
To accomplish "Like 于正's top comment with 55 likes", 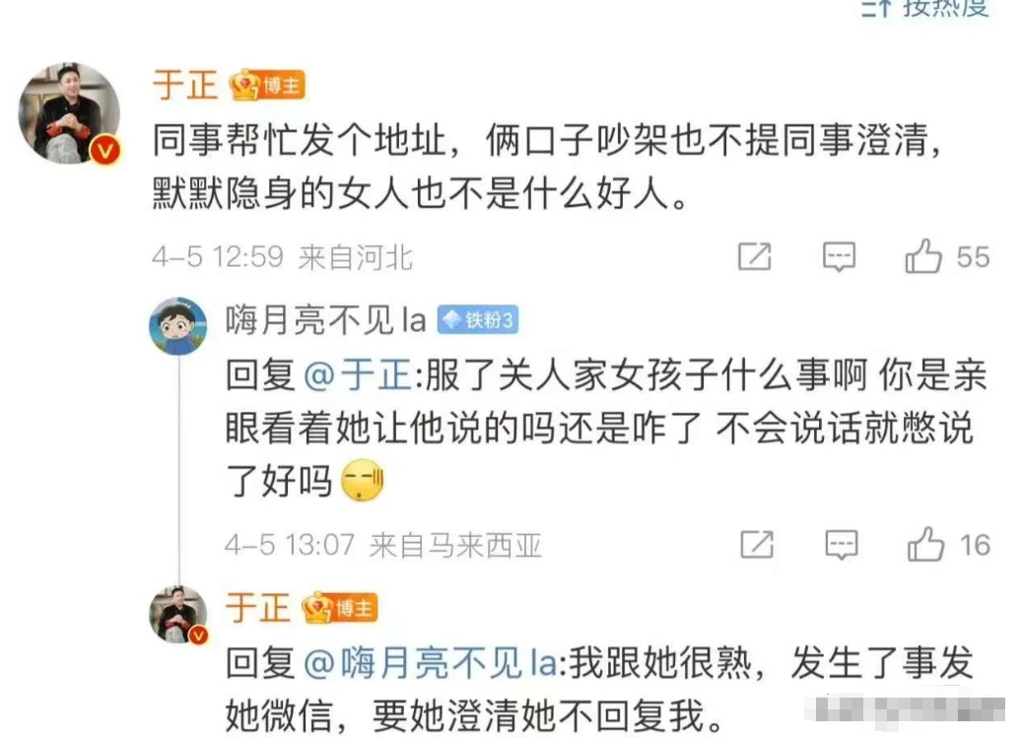I will coord(923,256).
